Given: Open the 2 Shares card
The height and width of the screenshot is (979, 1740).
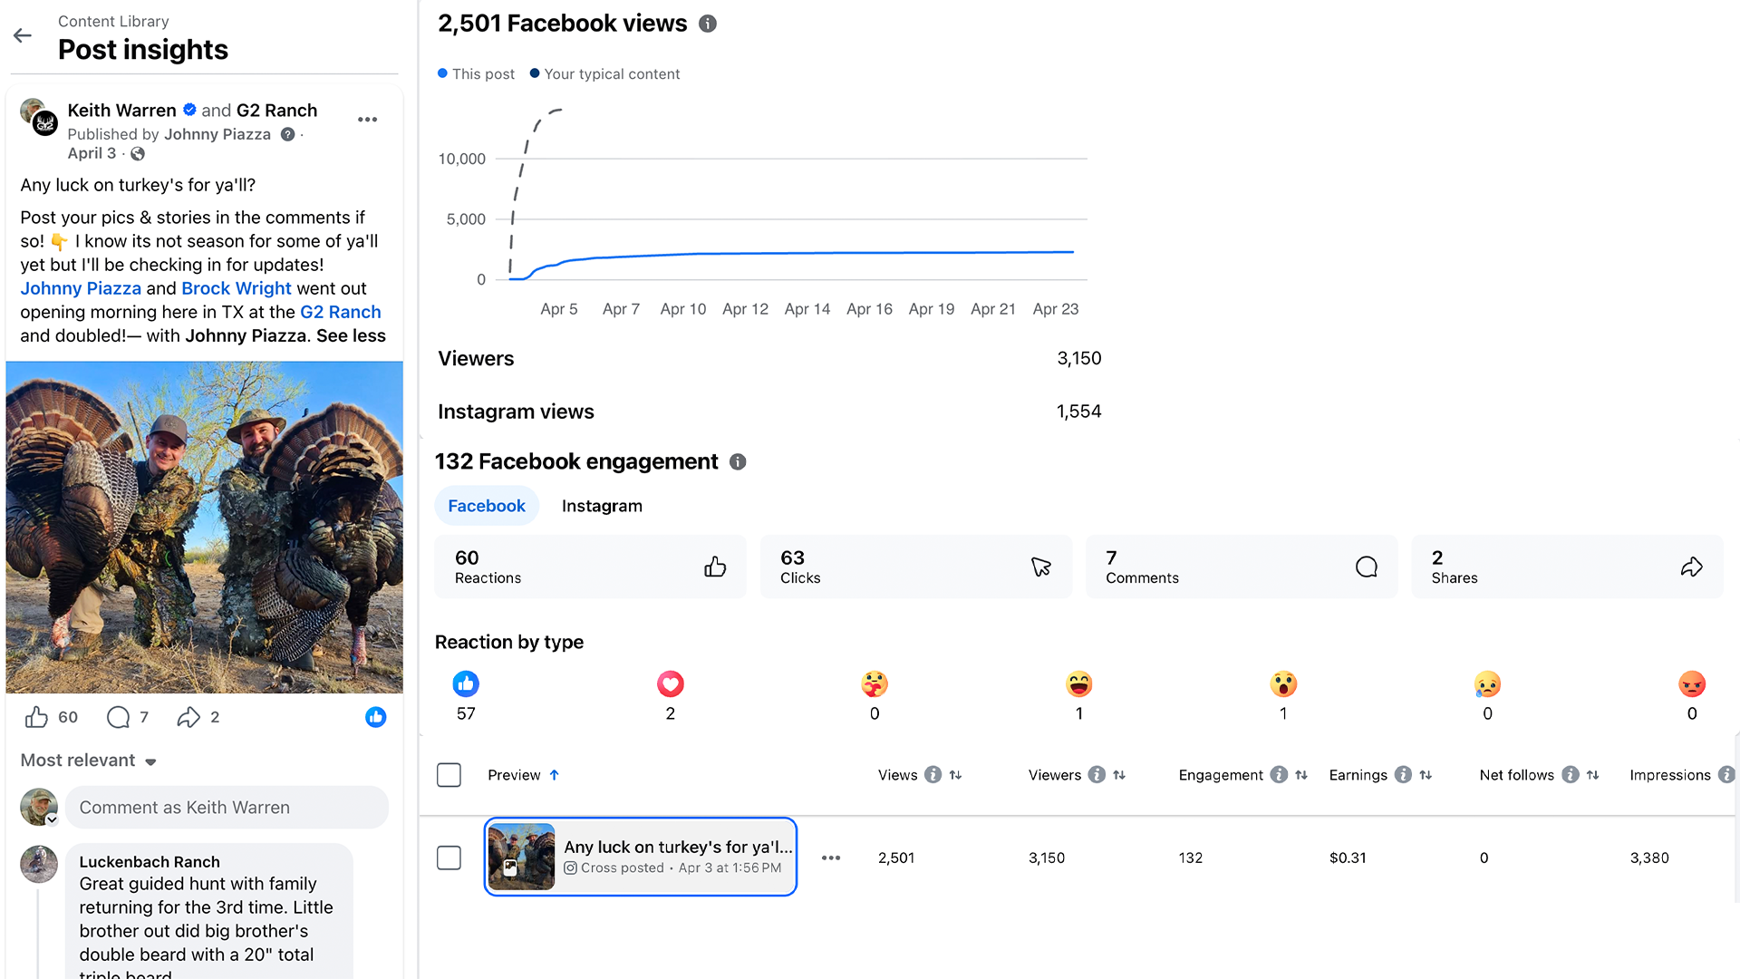Looking at the screenshot, I should pyautogui.click(x=1567, y=567).
